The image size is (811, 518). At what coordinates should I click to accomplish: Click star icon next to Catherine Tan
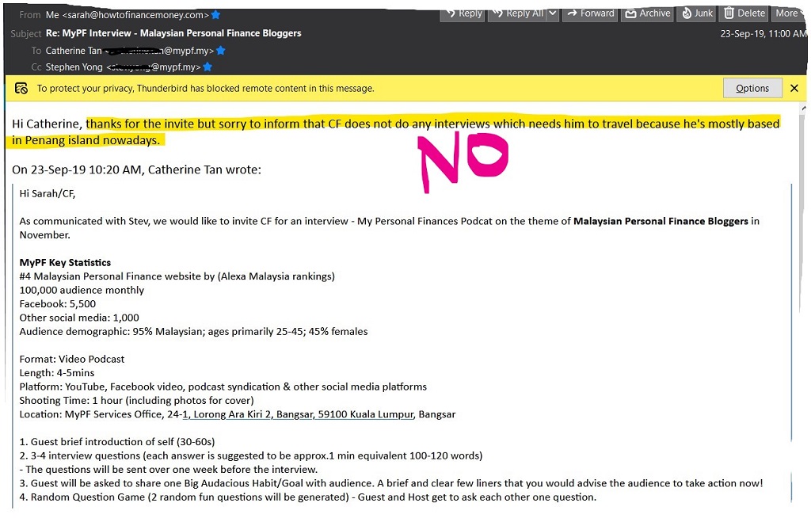[x=221, y=51]
